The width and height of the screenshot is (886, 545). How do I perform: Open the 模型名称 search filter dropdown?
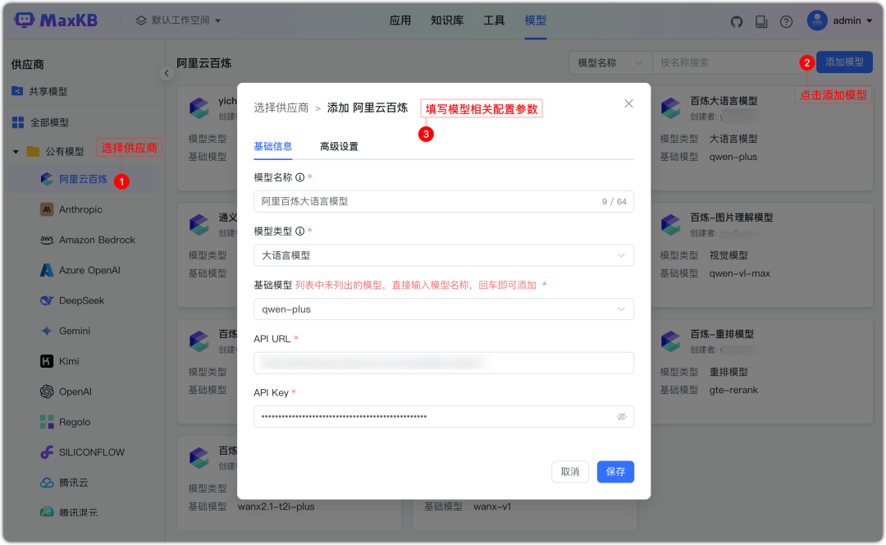click(x=610, y=62)
